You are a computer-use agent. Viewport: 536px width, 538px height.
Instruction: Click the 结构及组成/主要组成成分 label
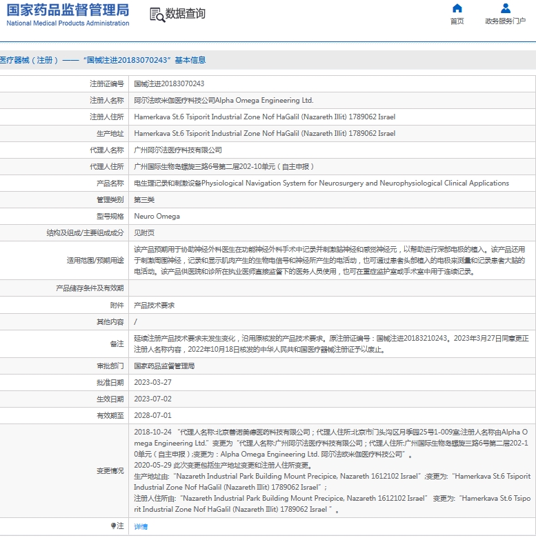click(x=85, y=233)
